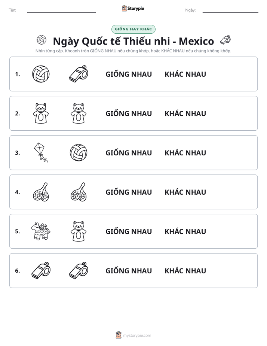Select the piñata icon in row 5
This screenshot has height=346, width=267.
[41, 231]
